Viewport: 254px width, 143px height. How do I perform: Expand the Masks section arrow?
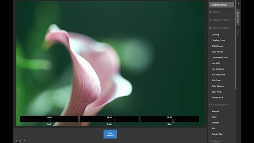click(x=222, y=141)
